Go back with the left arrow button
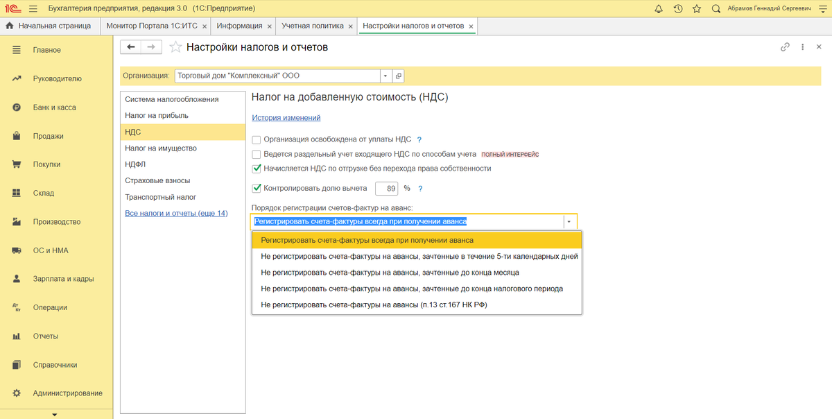The height and width of the screenshot is (419, 832). click(131, 47)
